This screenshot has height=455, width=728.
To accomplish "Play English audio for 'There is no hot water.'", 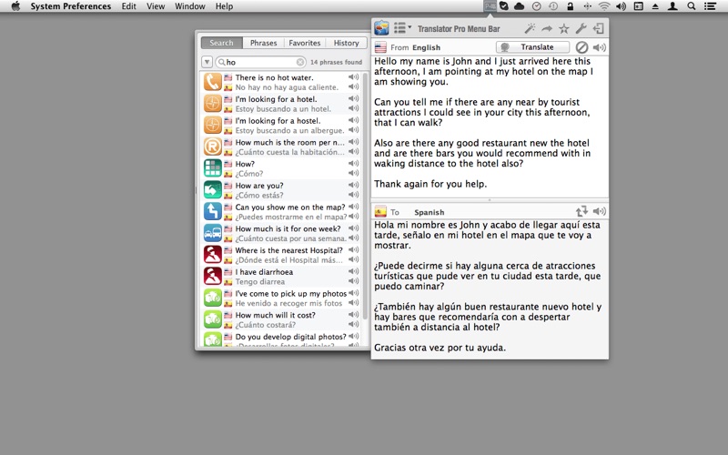I will (x=354, y=77).
